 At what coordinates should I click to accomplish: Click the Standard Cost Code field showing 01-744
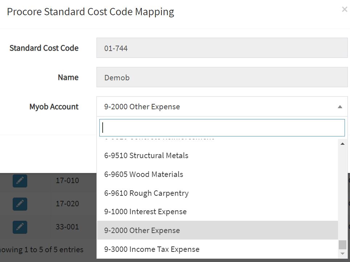tap(221, 47)
